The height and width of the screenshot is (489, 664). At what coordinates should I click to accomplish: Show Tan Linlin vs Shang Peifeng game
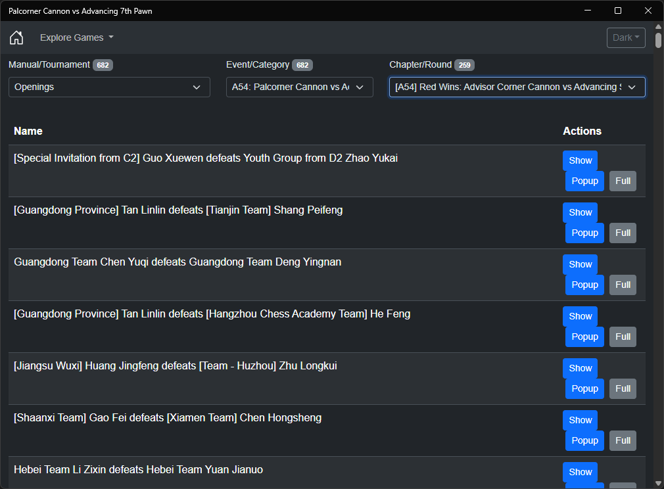[x=580, y=212]
